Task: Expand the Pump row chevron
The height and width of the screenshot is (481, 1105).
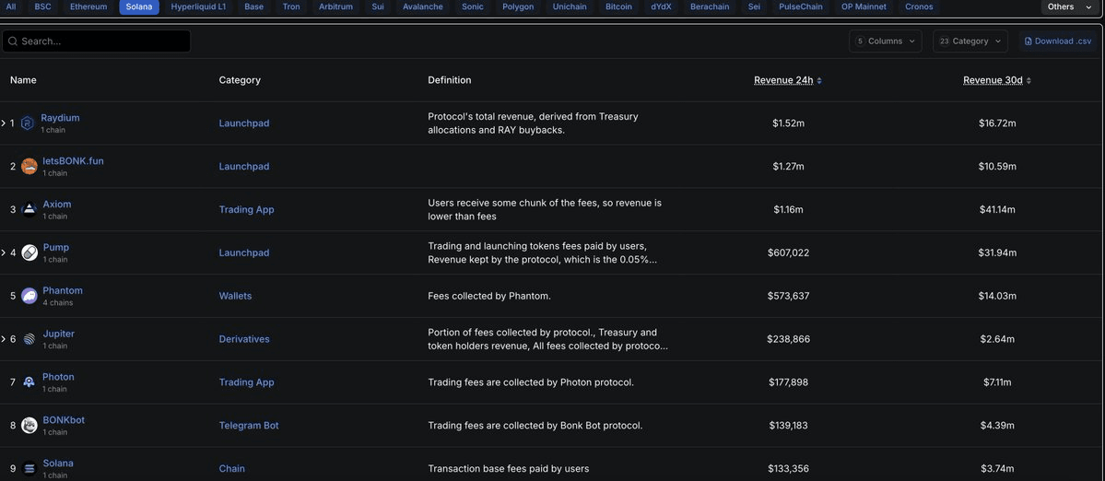Action: [x=4, y=252]
